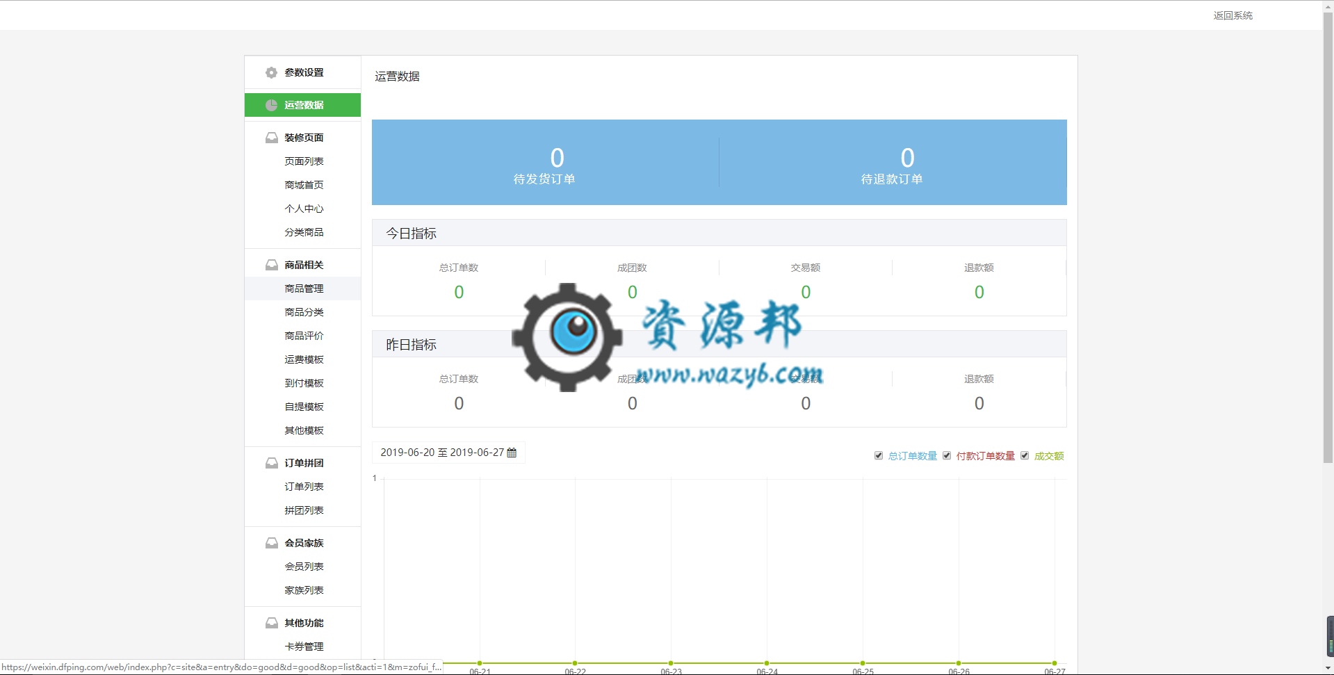
Task: Go to 商品管理 page
Action: point(304,288)
